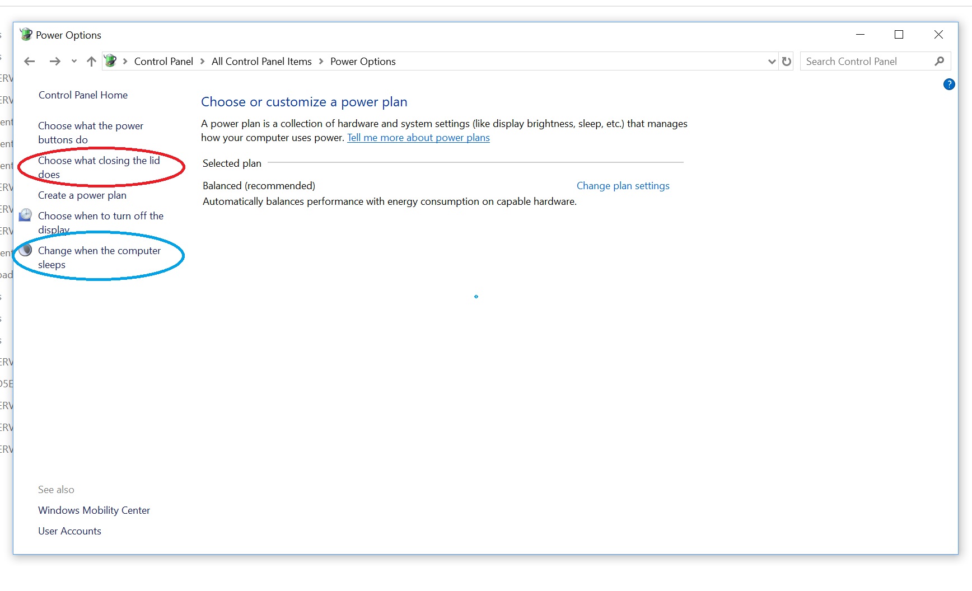Image resolution: width=972 pixels, height=591 pixels.
Task: Click the forward navigation arrow
Action: pos(54,61)
